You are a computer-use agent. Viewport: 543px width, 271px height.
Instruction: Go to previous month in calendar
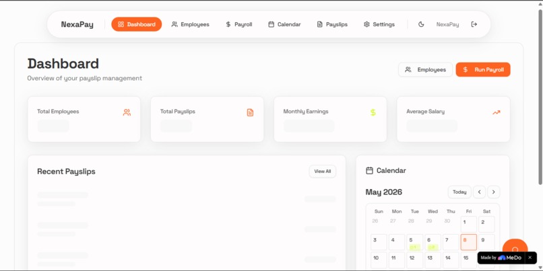click(479, 192)
